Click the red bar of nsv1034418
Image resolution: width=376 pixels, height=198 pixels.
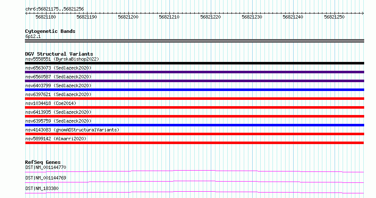(x=194, y=107)
